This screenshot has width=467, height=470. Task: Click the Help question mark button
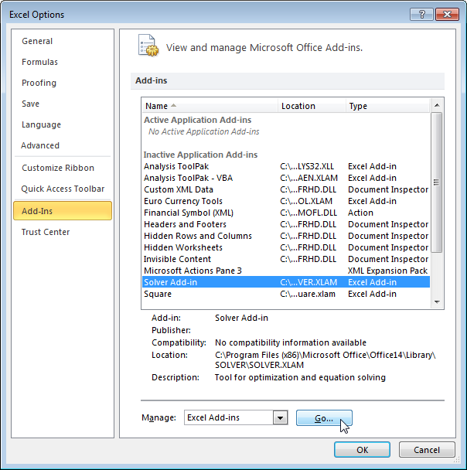click(421, 14)
